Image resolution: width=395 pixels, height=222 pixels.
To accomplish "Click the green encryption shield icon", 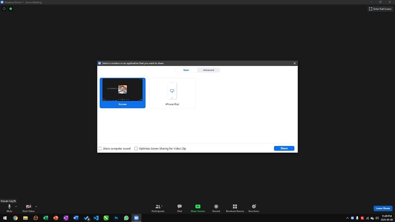I will pyautogui.click(x=11, y=9).
